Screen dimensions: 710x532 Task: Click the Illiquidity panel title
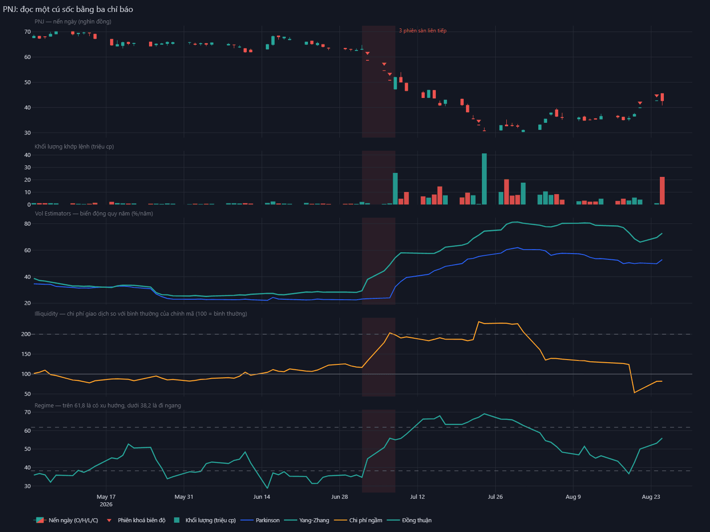coord(141,313)
